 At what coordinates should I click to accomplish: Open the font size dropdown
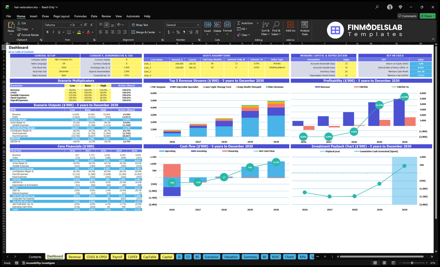(81, 25)
